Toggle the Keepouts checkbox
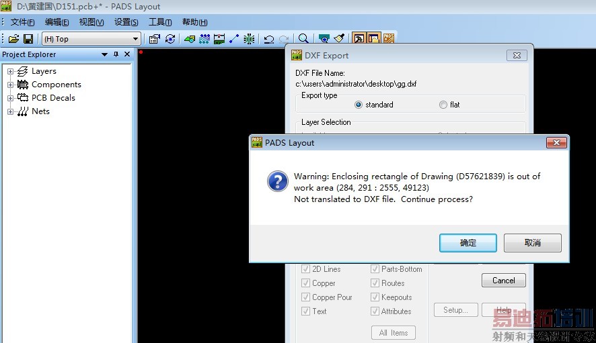The width and height of the screenshot is (596, 343). [x=375, y=297]
